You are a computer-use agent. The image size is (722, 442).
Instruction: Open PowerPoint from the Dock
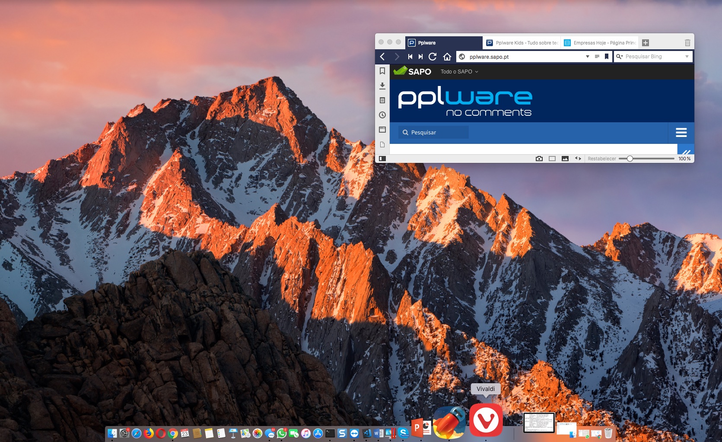coord(421,428)
